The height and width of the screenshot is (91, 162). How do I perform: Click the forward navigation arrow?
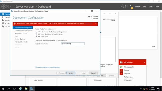coord(8,7)
